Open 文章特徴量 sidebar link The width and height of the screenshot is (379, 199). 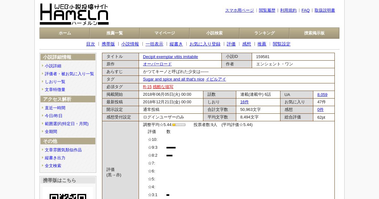point(55,90)
